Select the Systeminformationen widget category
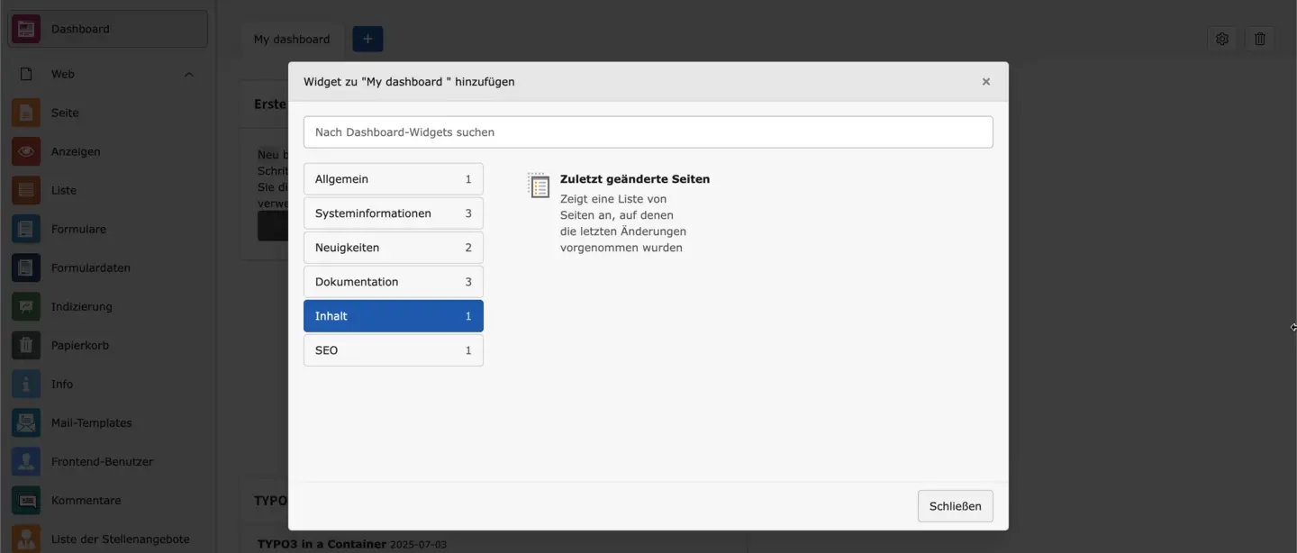The height and width of the screenshot is (553, 1297). tap(394, 213)
